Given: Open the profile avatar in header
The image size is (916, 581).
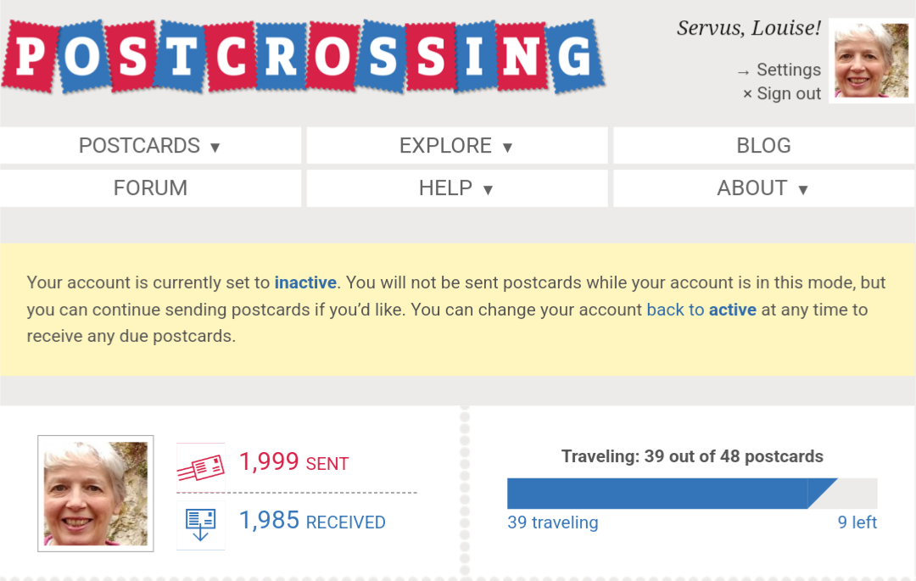Looking at the screenshot, I should [x=871, y=60].
